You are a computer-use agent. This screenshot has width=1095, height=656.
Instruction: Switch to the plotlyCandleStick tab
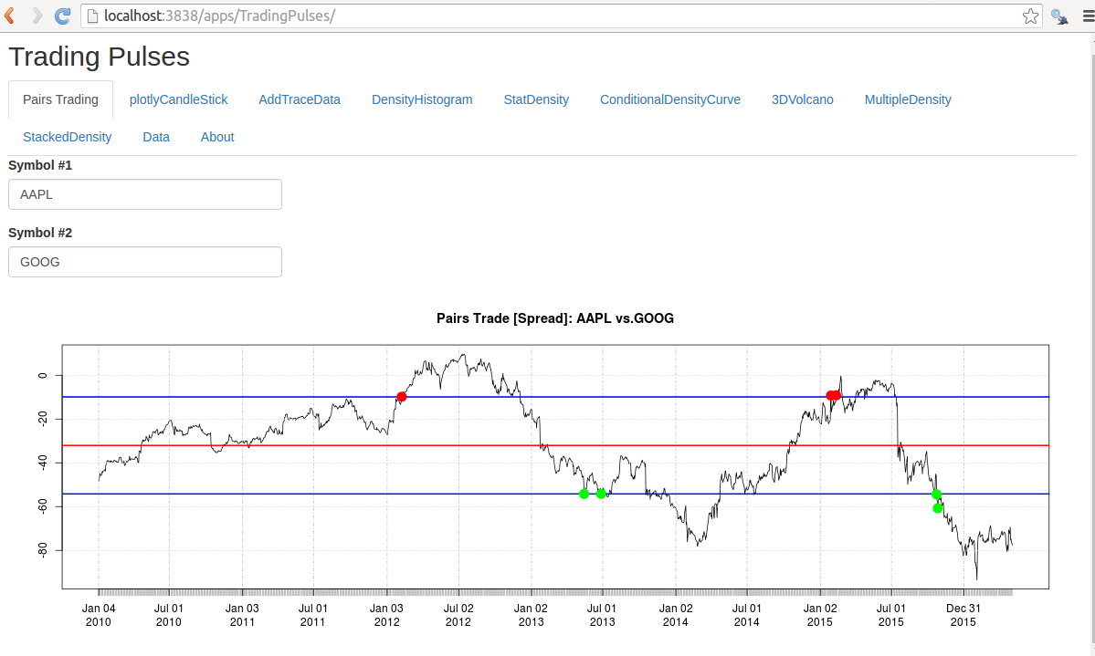(x=178, y=99)
